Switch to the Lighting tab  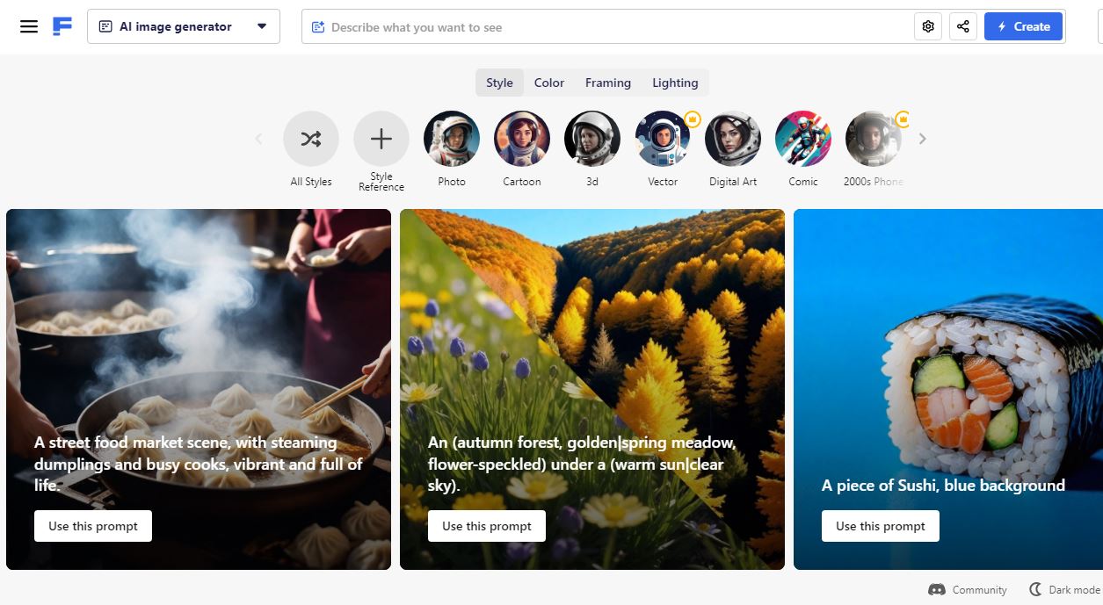point(675,83)
